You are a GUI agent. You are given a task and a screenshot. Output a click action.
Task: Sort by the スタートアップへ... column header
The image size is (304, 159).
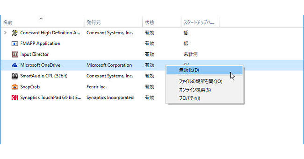(199, 23)
